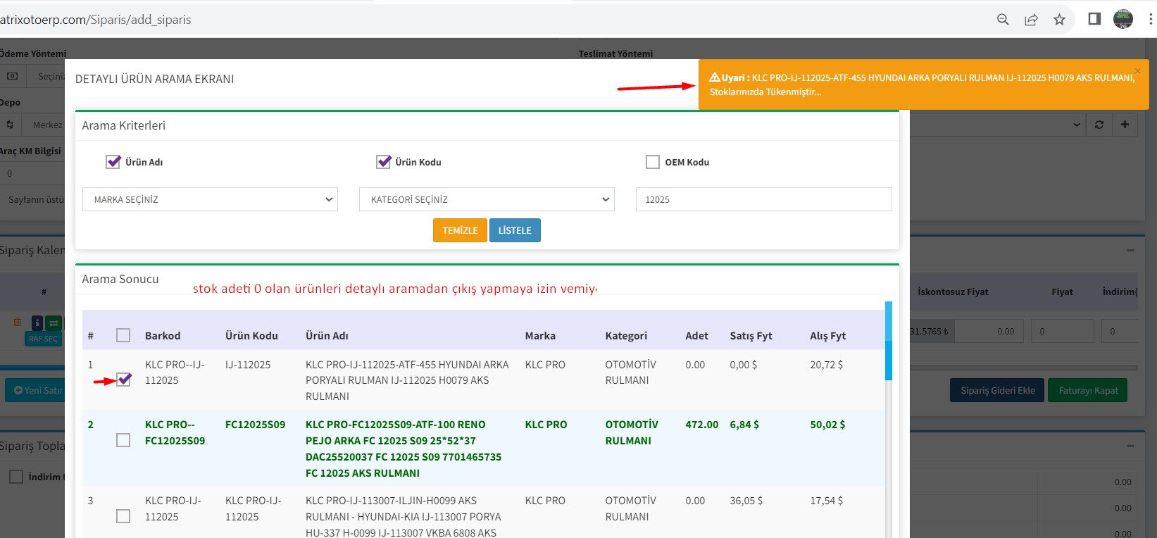Image resolution: width=1157 pixels, height=538 pixels.
Task: Click the search text field containing 12025
Action: tap(763, 199)
